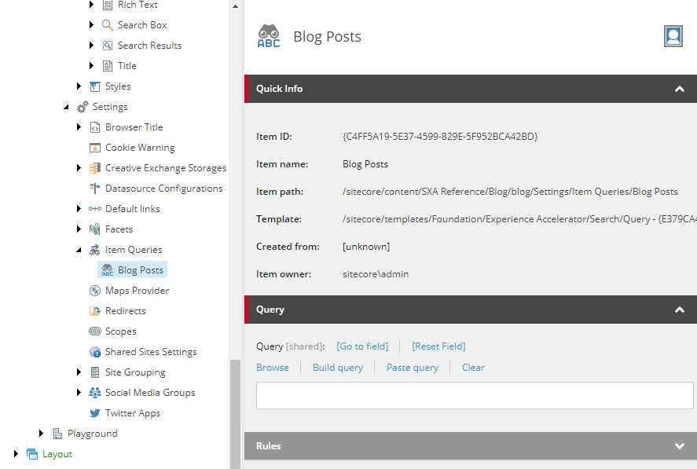This screenshot has height=469, width=697.
Task: Collapse the Quick Info section
Action: click(x=679, y=89)
